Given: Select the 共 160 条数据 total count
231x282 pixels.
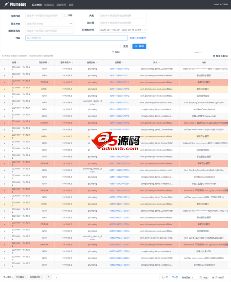Looking at the screenshot, I should [x=220, y=56].
